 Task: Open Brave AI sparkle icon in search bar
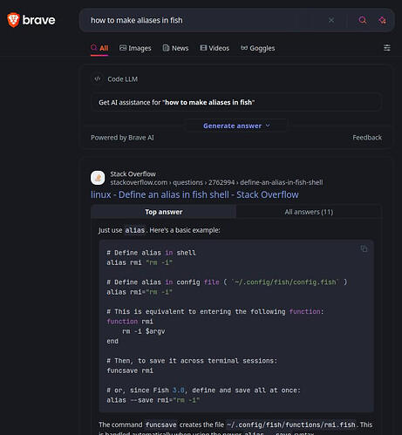382,20
